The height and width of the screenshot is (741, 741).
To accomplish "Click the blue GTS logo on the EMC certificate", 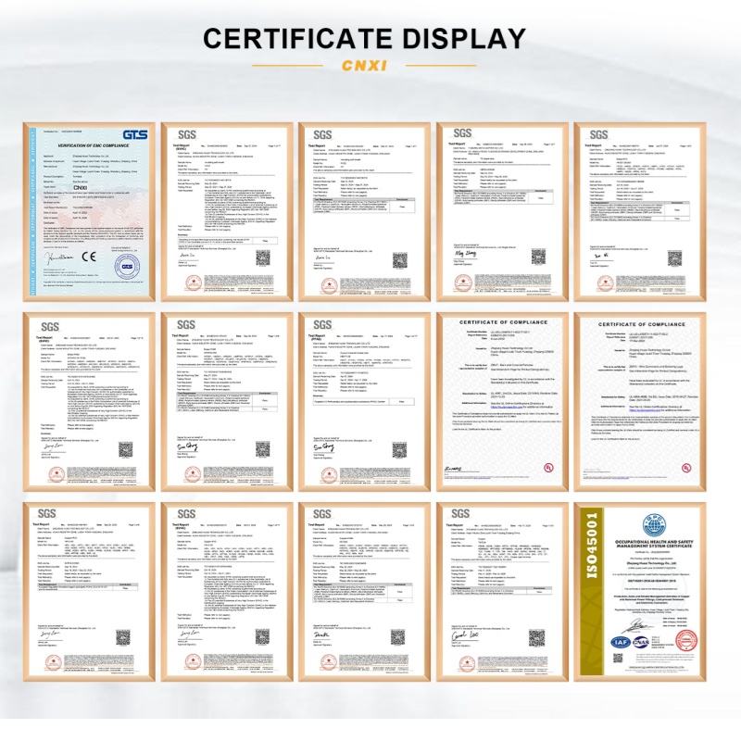I will pyautogui.click(x=135, y=135).
